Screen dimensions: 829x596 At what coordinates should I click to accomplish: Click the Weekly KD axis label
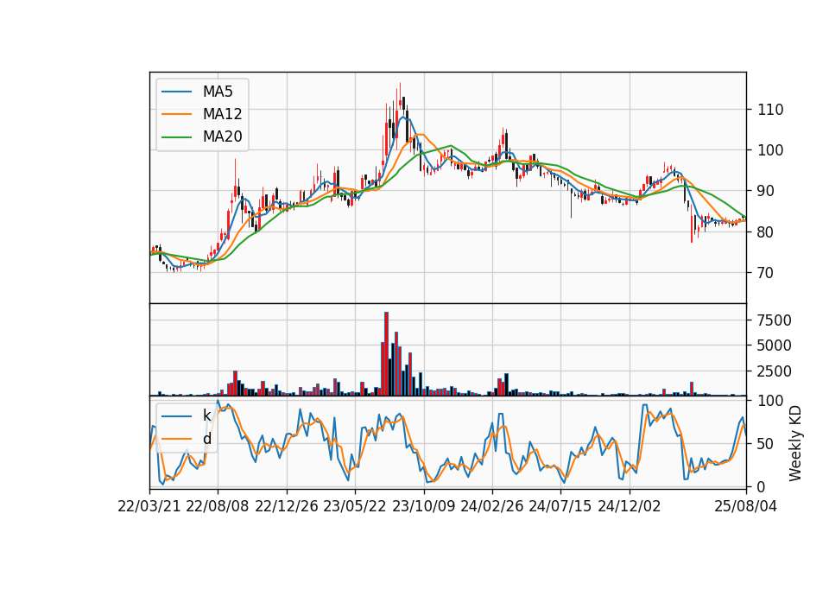[795, 443]
